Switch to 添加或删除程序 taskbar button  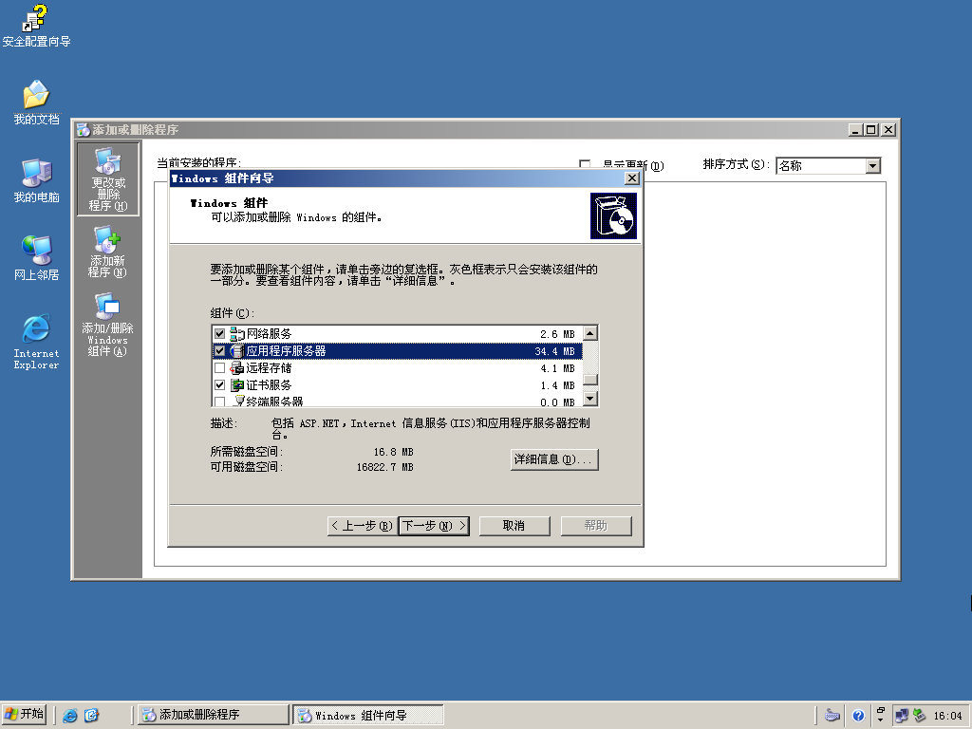[x=214, y=715]
